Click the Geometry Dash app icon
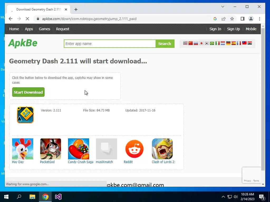Screen dimensions: 270x202 coord(25,115)
